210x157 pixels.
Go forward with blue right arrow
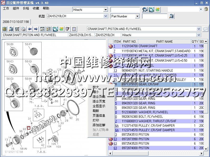pyautogui.click(x=36, y=29)
